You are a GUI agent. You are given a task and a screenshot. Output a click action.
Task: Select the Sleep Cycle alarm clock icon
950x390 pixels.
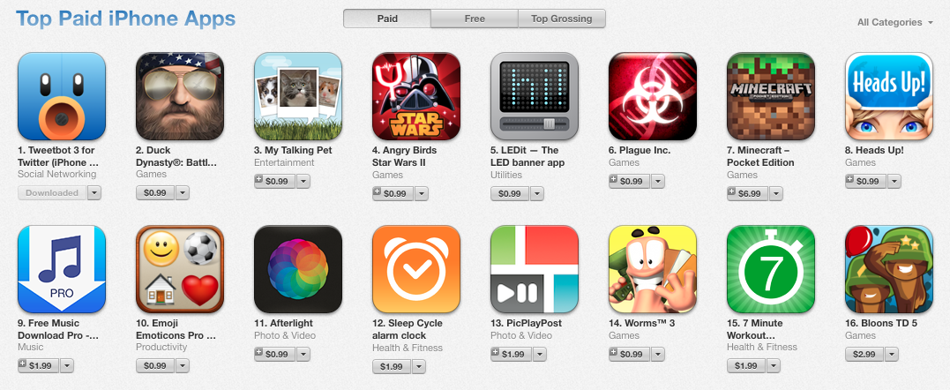[416, 269]
